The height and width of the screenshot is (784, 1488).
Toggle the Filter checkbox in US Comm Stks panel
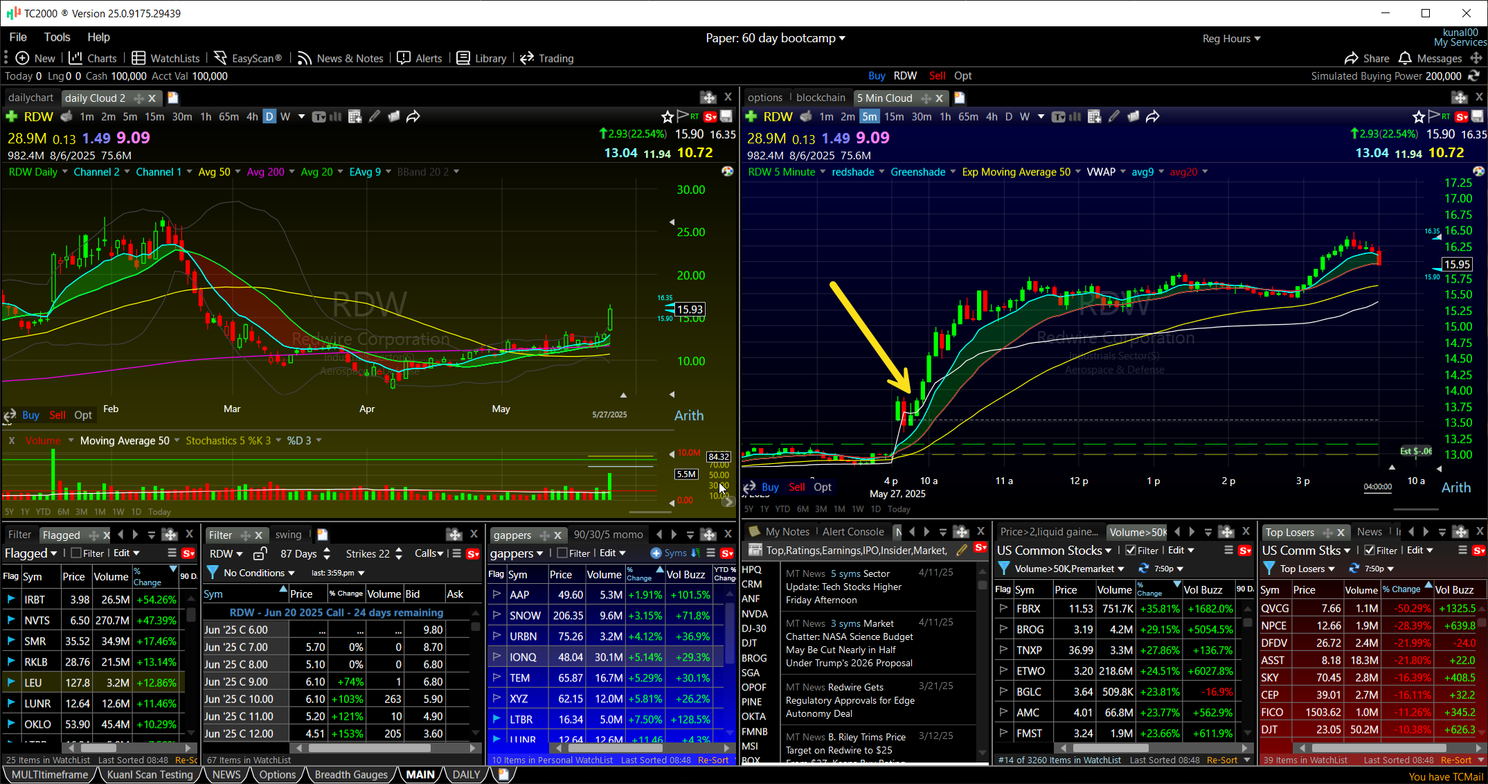click(1369, 550)
